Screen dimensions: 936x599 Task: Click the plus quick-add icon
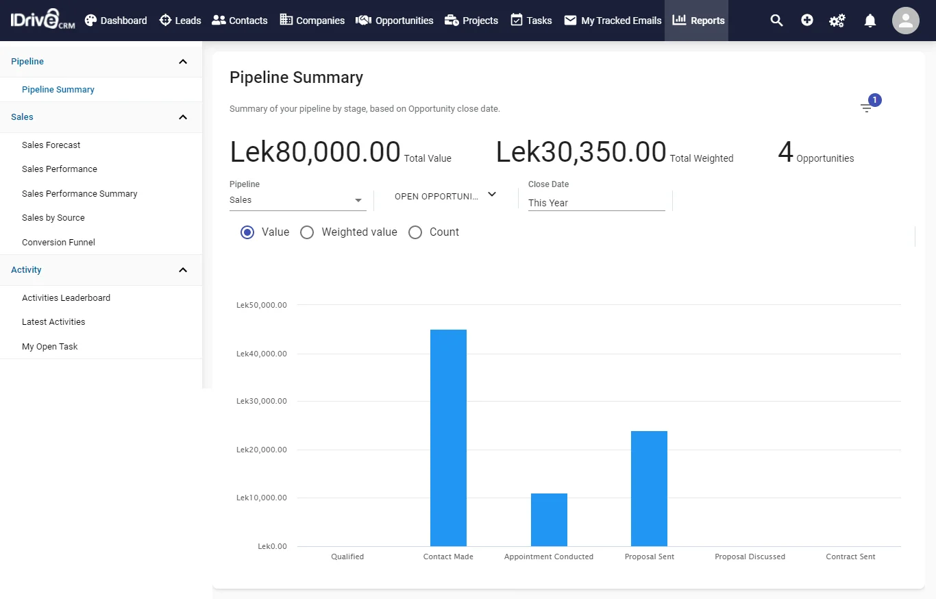tap(807, 21)
